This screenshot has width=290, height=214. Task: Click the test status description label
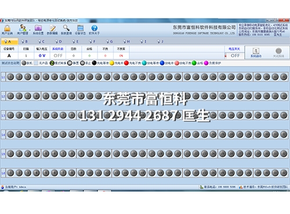[10, 63]
